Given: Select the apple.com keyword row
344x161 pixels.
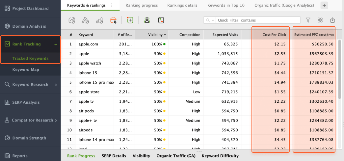Looking at the screenshot, I should 199,44.
